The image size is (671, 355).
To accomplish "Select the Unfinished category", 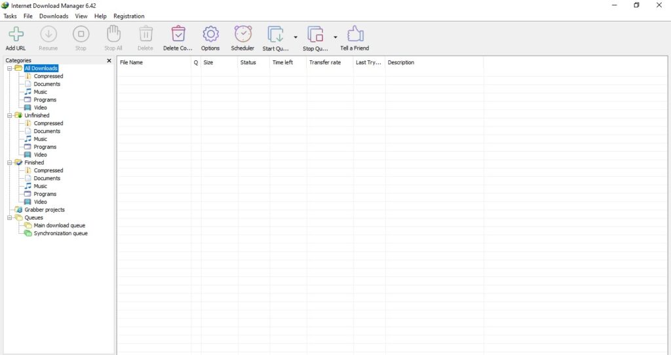I will click(37, 115).
